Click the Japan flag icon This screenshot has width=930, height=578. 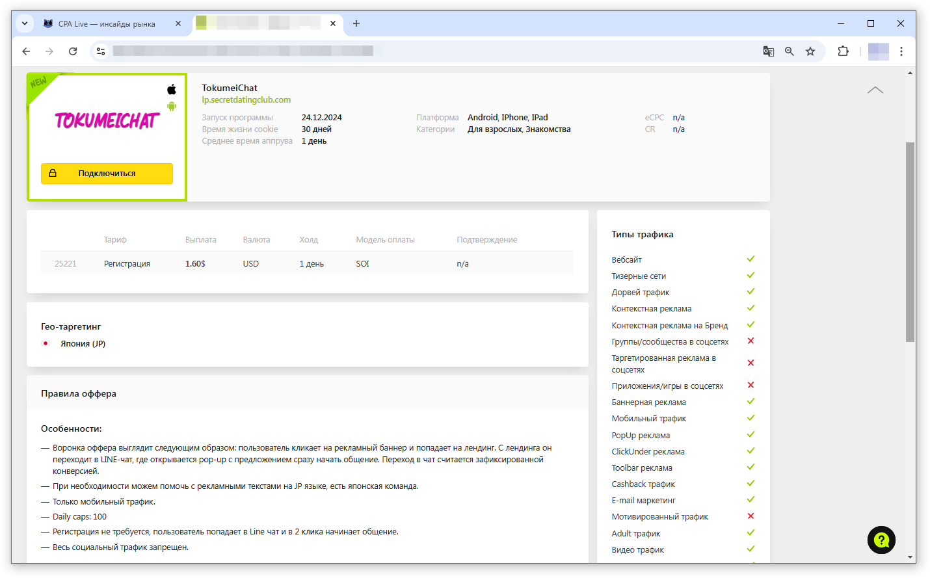point(46,343)
